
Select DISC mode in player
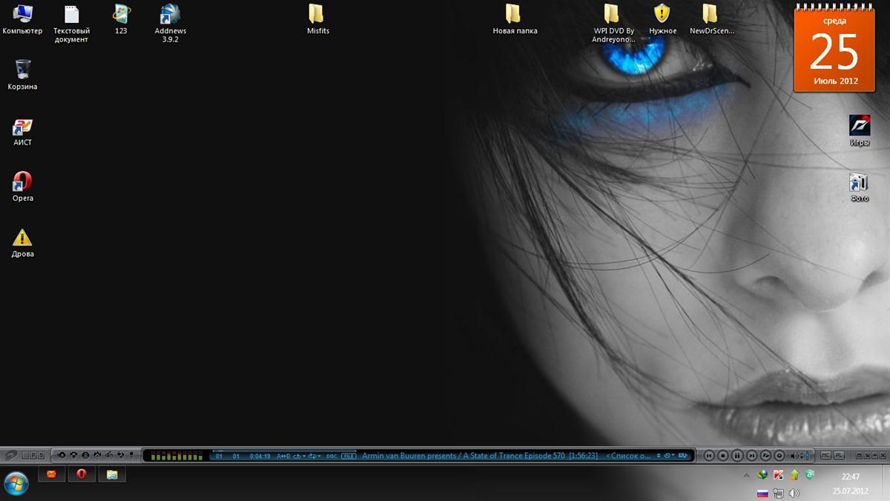click(x=332, y=456)
